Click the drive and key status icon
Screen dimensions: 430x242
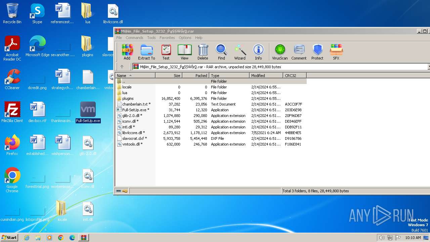122,191
